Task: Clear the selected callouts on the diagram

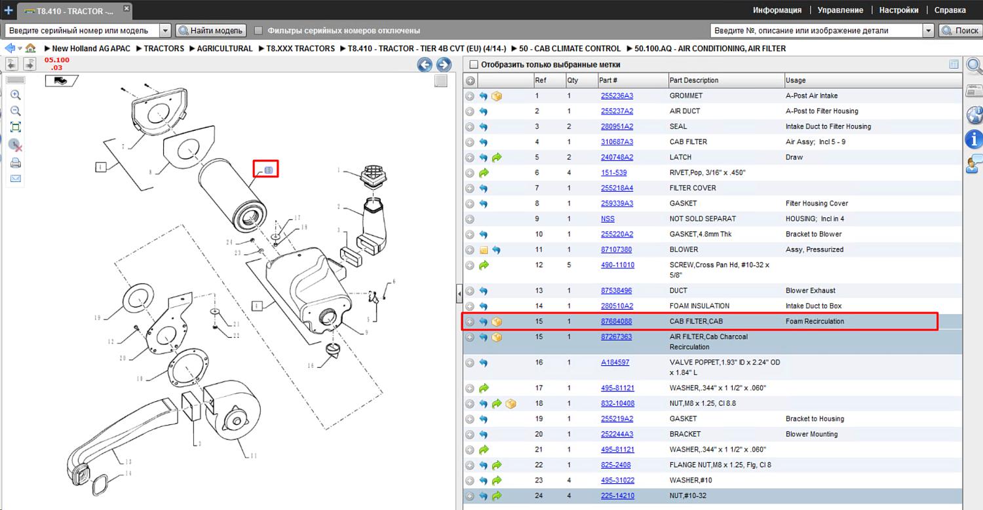Action: tap(16, 145)
